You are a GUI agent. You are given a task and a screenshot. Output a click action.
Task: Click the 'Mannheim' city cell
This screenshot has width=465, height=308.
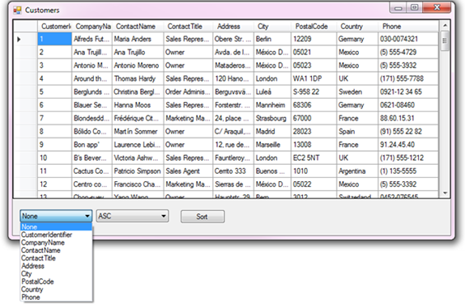point(272,105)
